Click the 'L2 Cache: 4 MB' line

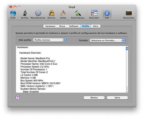click(x=29, y=75)
